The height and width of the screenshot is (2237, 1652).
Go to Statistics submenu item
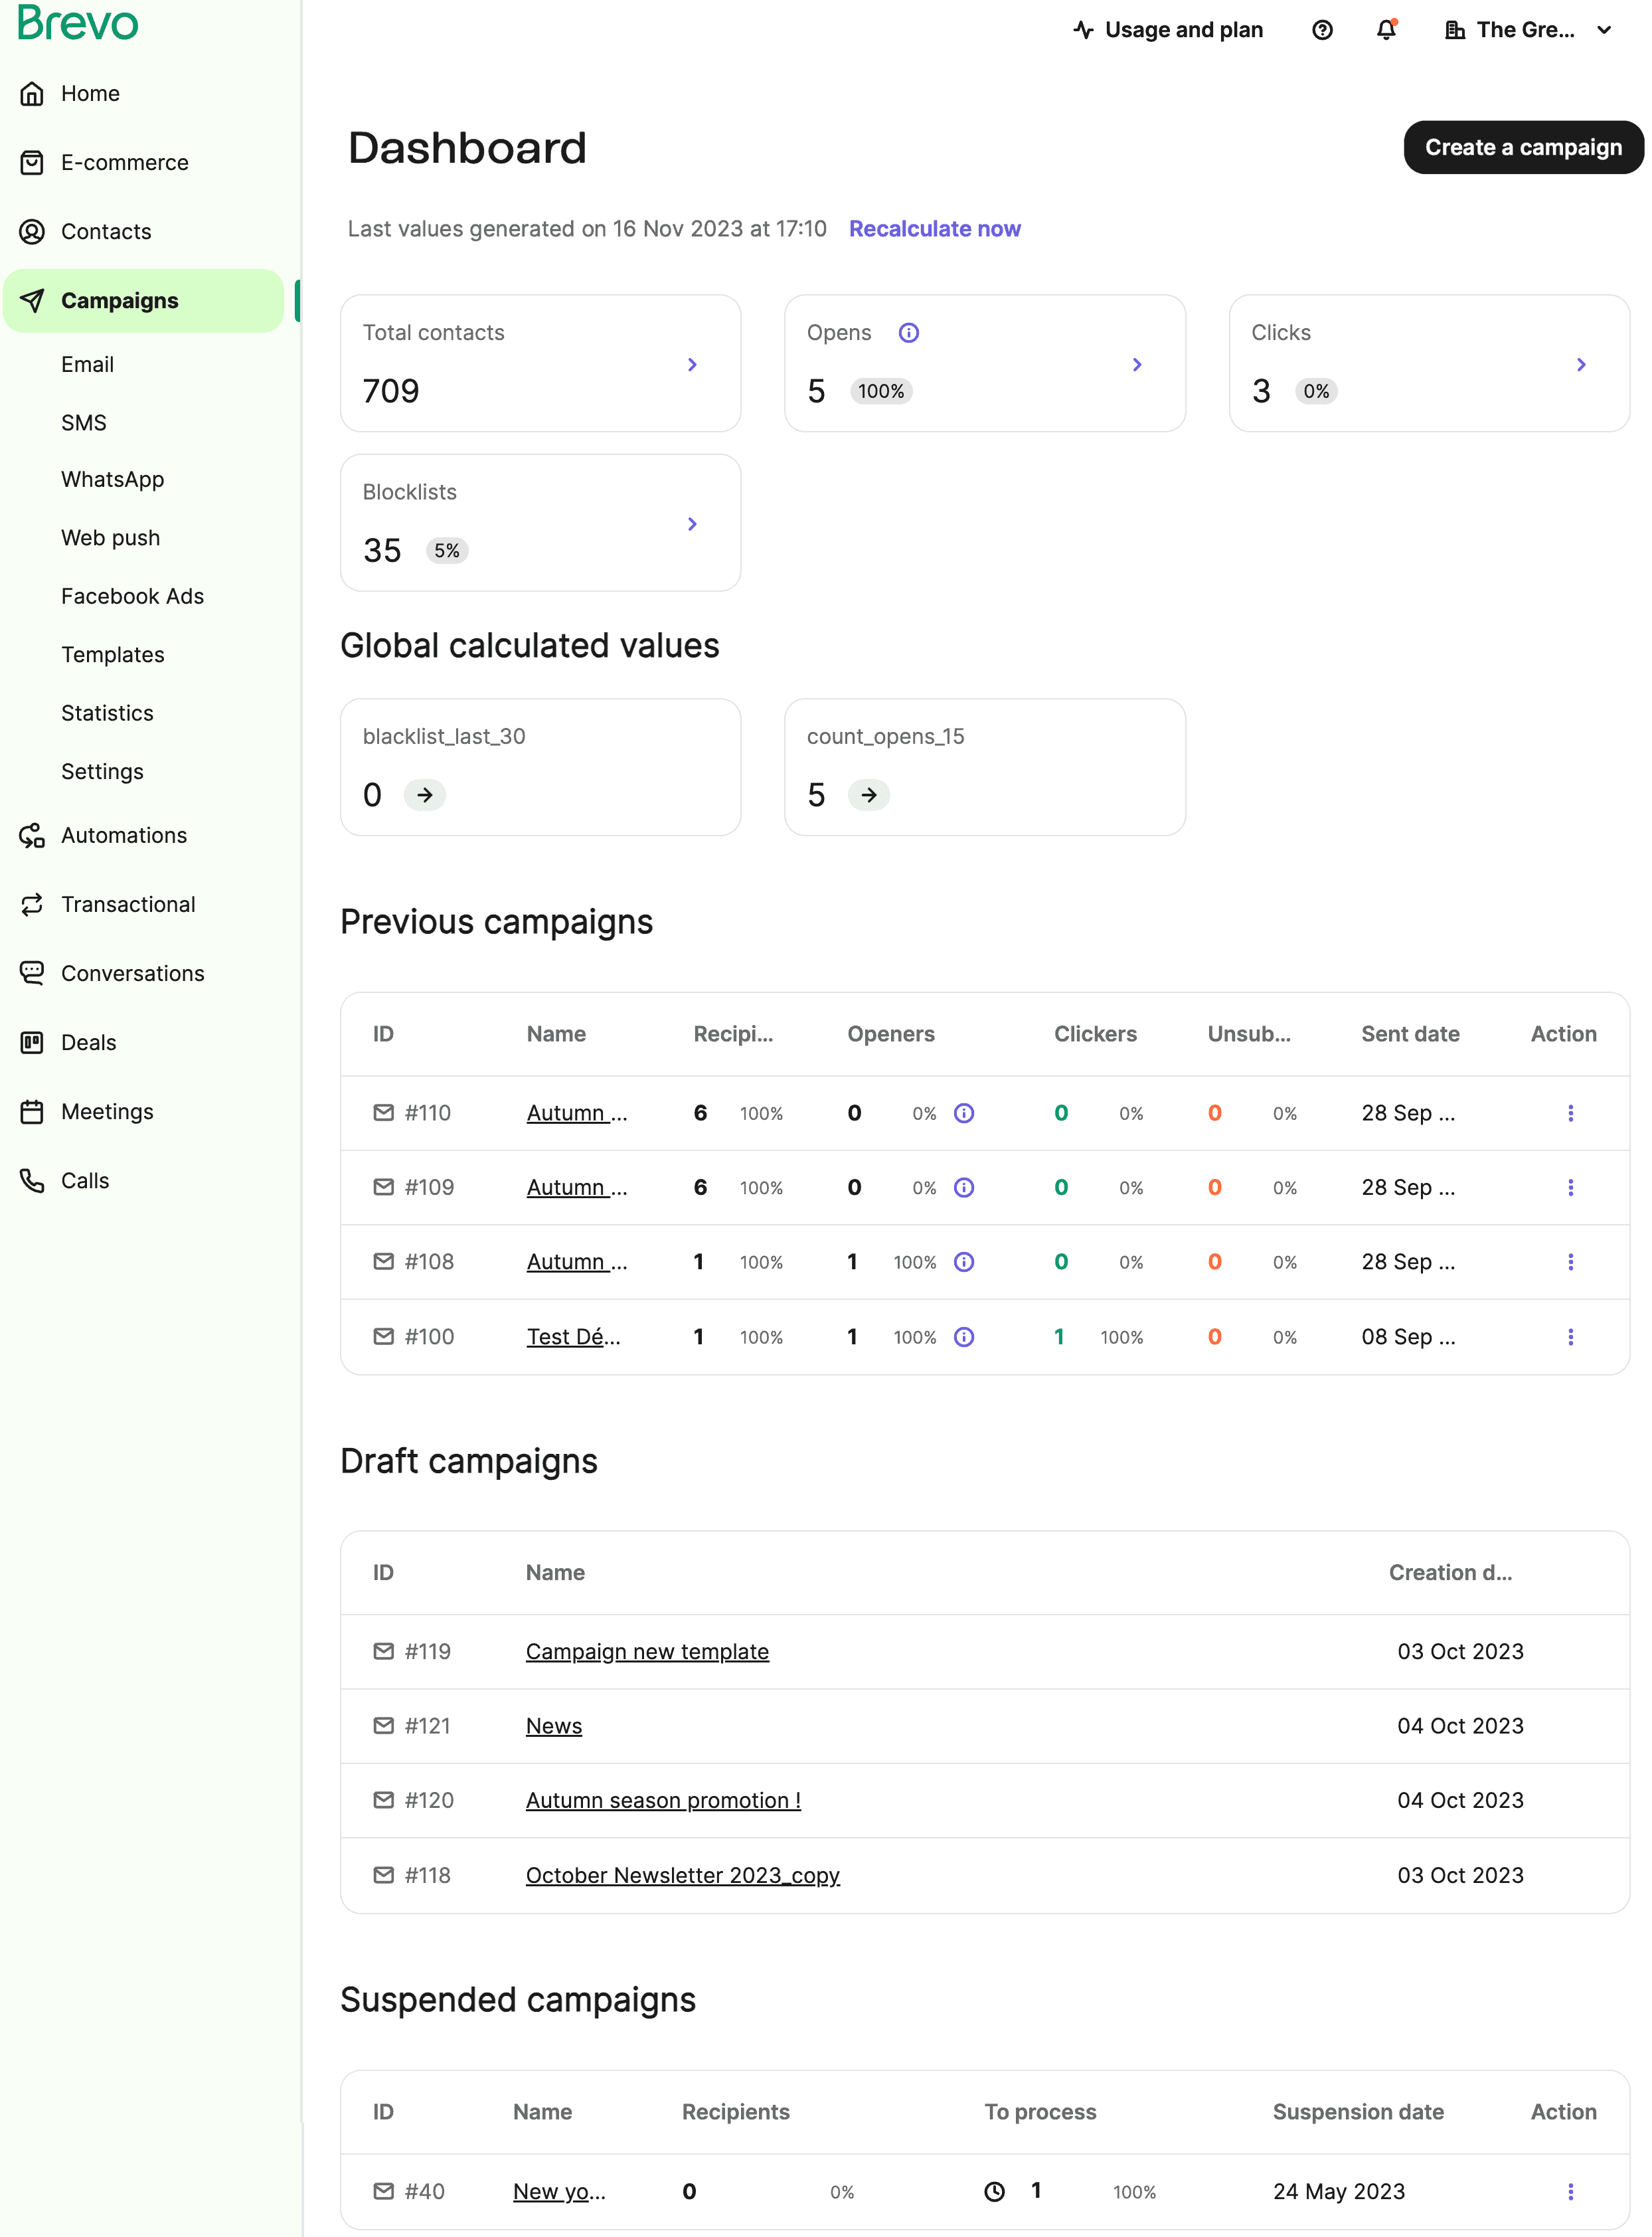[x=107, y=713]
